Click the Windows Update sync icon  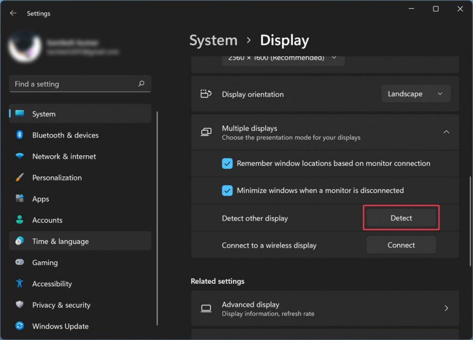[x=19, y=326]
